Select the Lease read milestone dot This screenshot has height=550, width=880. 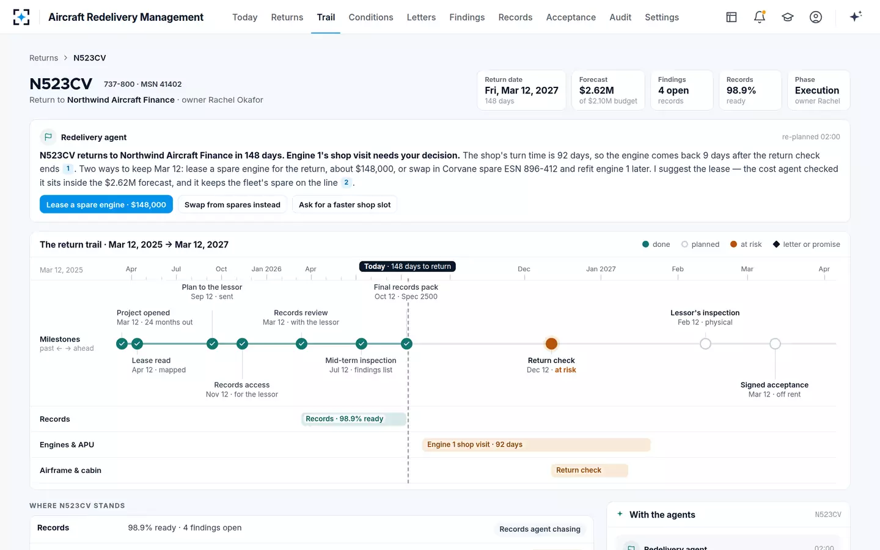pos(137,343)
